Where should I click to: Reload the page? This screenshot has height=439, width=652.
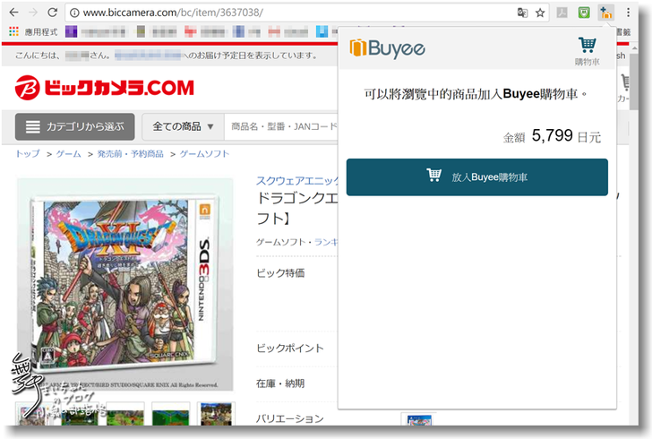[53, 13]
